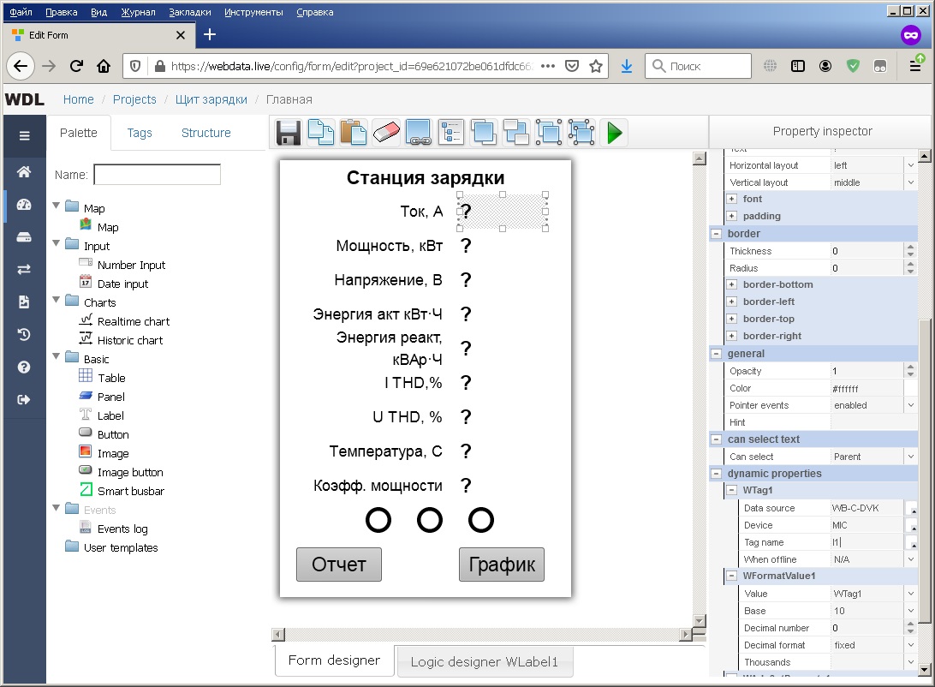The height and width of the screenshot is (687, 935).
Task: Open the home icon in the left sidebar
Action: (24, 172)
